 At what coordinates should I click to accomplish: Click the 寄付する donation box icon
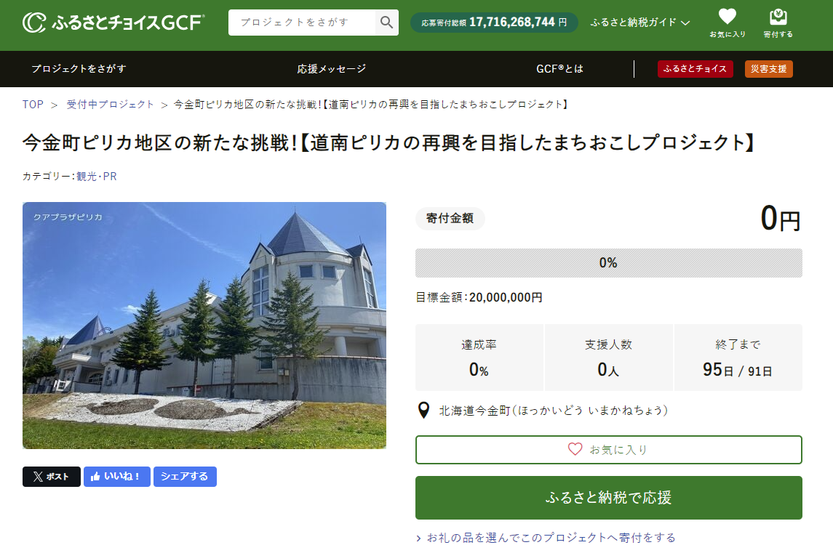[778, 23]
